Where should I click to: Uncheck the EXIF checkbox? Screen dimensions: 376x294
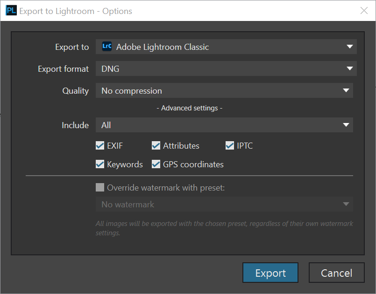click(x=100, y=146)
